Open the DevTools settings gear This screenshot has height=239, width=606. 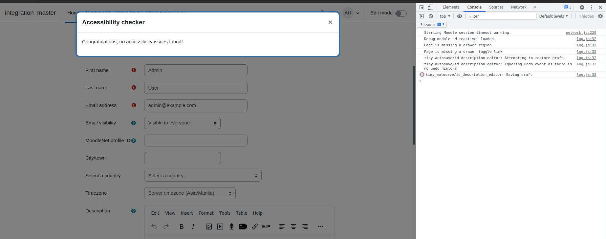coord(582,7)
